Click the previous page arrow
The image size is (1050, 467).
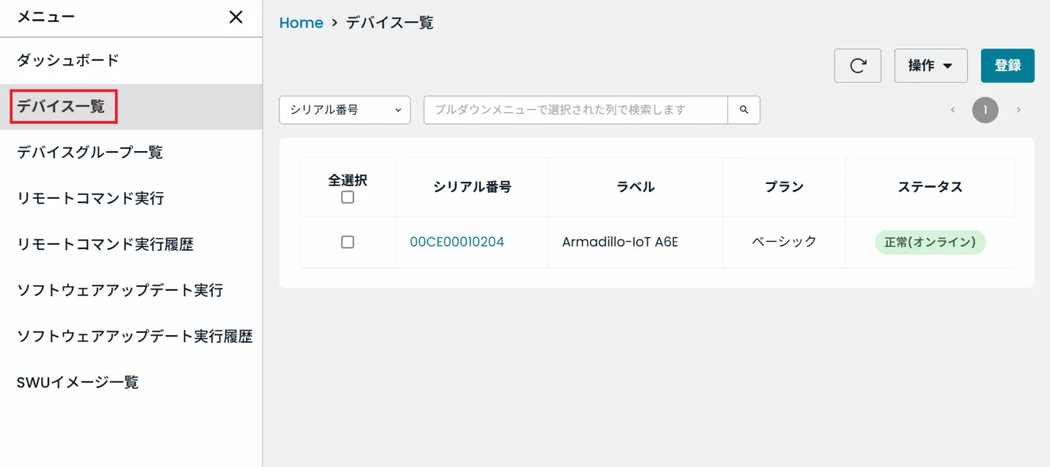pos(952,109)
